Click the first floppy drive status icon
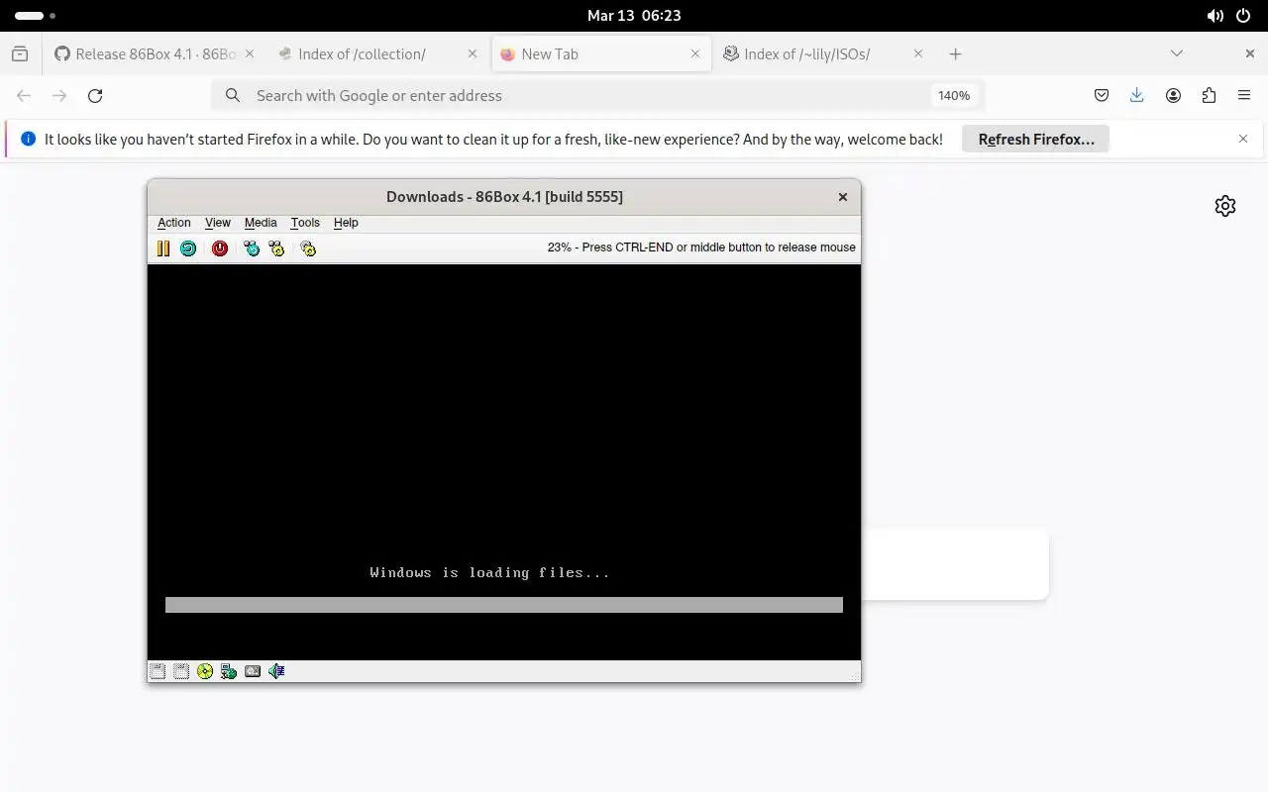This screenshot has height=792, width=1268. pos(158,671)
